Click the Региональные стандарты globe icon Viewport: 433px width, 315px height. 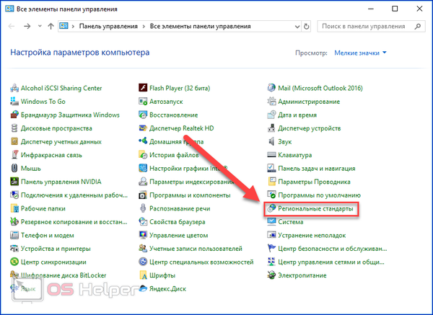tap(271, 208)
